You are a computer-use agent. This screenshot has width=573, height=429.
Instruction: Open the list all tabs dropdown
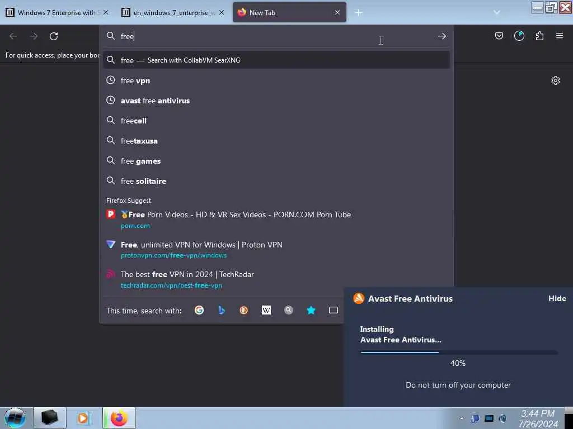click(x=497, y=12)
